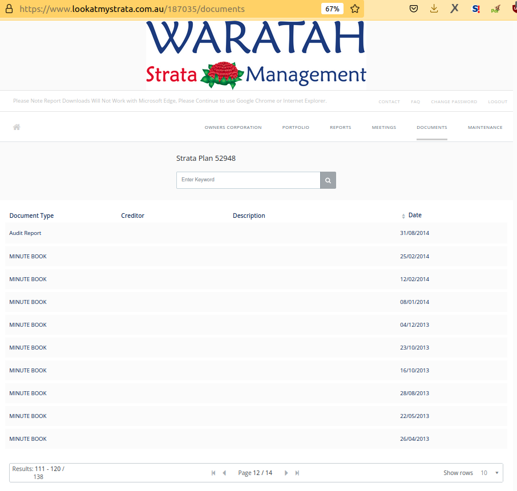Go to the first page of results
This screenshot has width=517, height=491.
click(213, 473)
